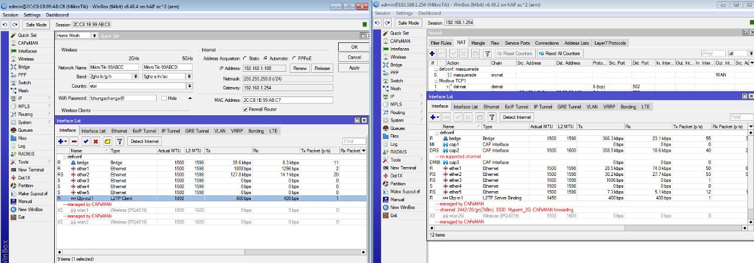Expand the Routing submenu in right WinBox sidebar
The height and width of the screenshot is (263, 754).
pos(423,112)
